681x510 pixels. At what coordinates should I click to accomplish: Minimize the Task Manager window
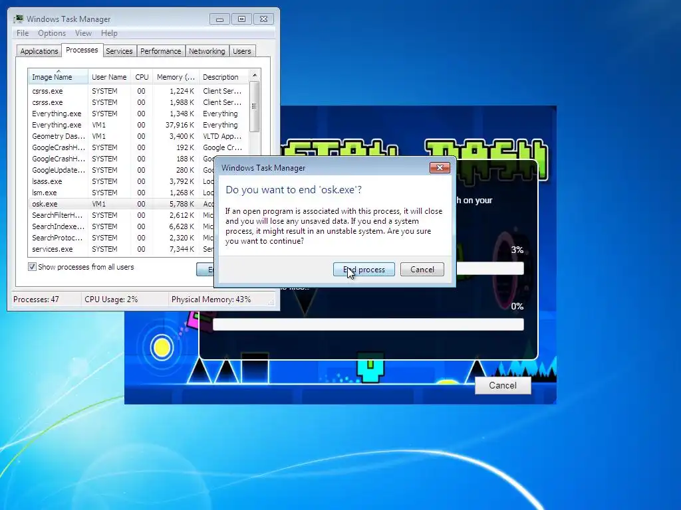click(219, 19)
